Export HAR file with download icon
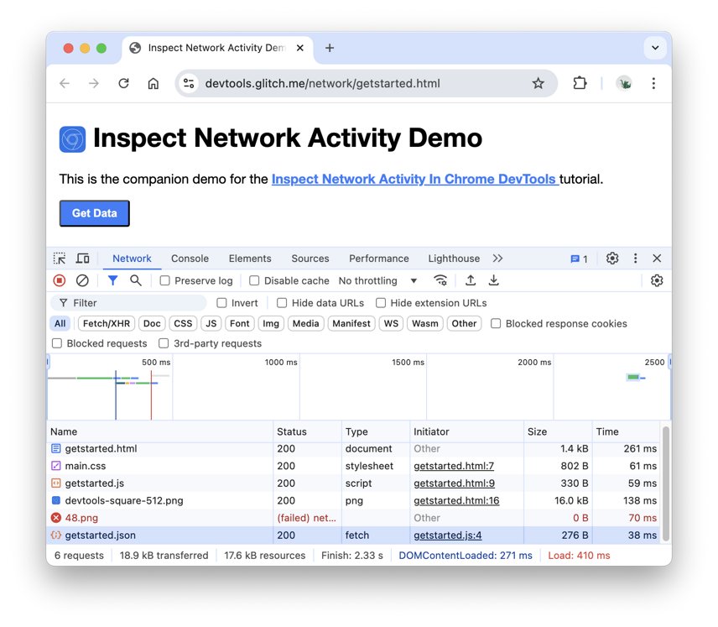The width and height of the screenshot is (718, 627). tap(493, 280)
